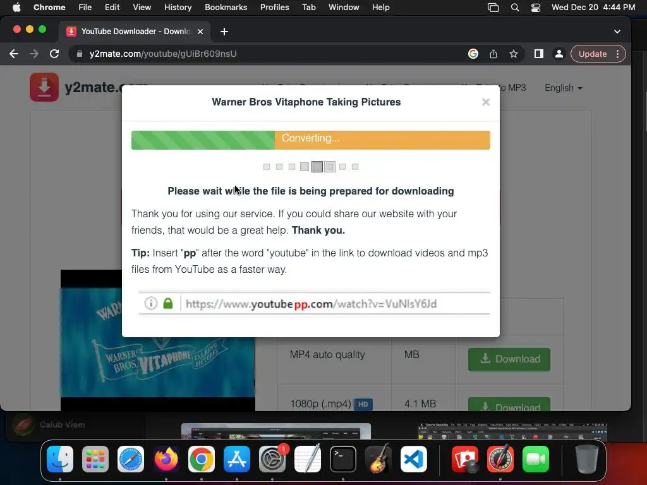This screenshot has height=485, width=647.
Task: Open Launchpad from the Dock
Action: [x=95, y=459]
